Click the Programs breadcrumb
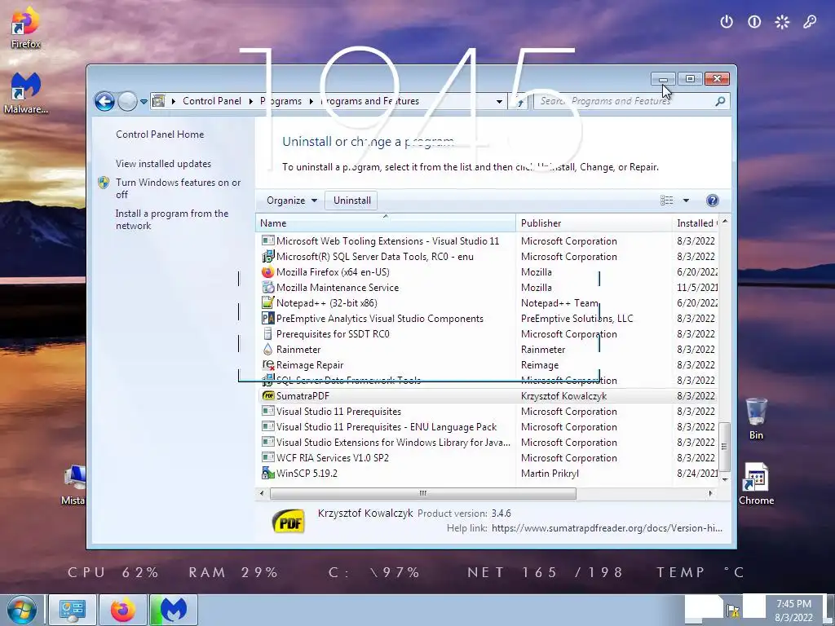This screenshot has height=626, width=835. [281, 100]
